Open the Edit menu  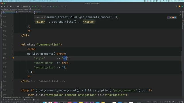[16, 1]
